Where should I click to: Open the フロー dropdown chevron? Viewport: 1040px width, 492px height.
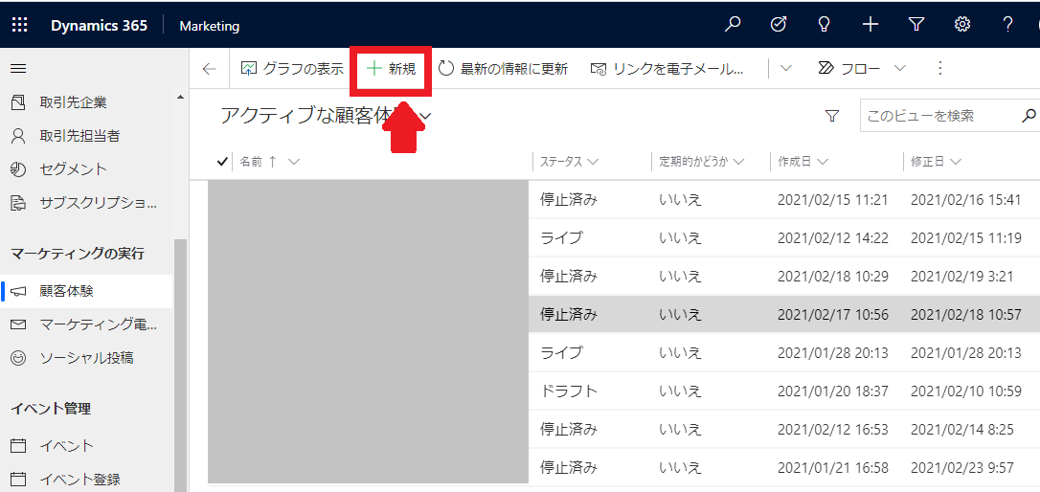point(899,68)
